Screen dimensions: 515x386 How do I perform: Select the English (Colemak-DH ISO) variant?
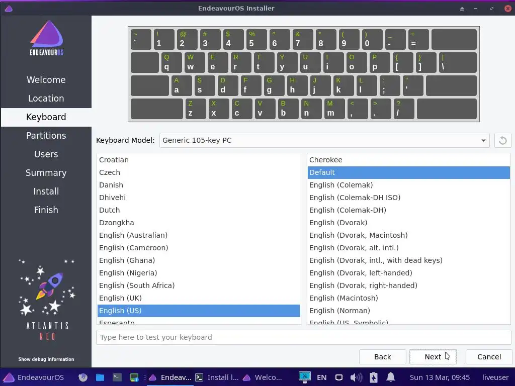(408, 198)
